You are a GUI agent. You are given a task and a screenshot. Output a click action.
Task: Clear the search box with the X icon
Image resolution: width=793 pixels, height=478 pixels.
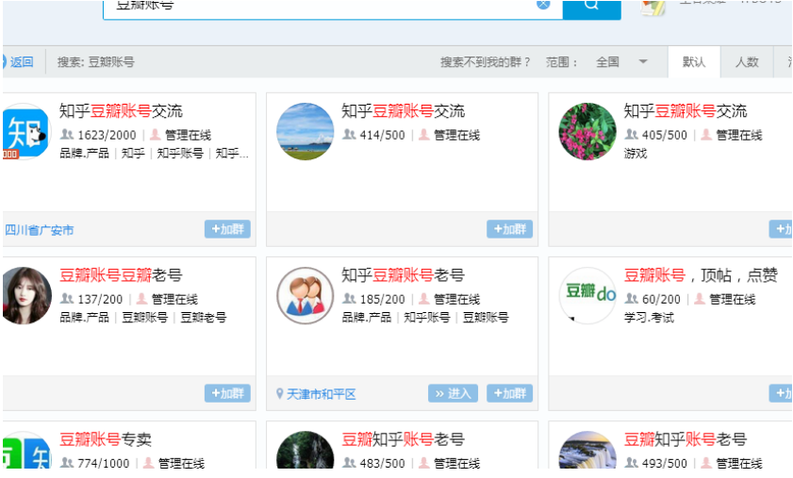click(543, 5)
